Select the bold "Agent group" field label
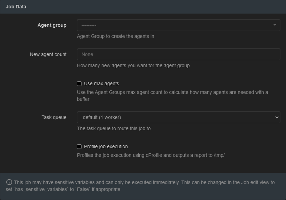Screen dimensions: 286x200 (52, 25)
